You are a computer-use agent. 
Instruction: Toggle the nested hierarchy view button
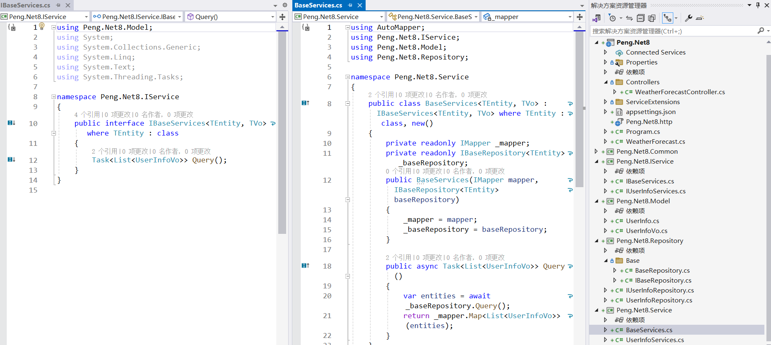[667, 18]
